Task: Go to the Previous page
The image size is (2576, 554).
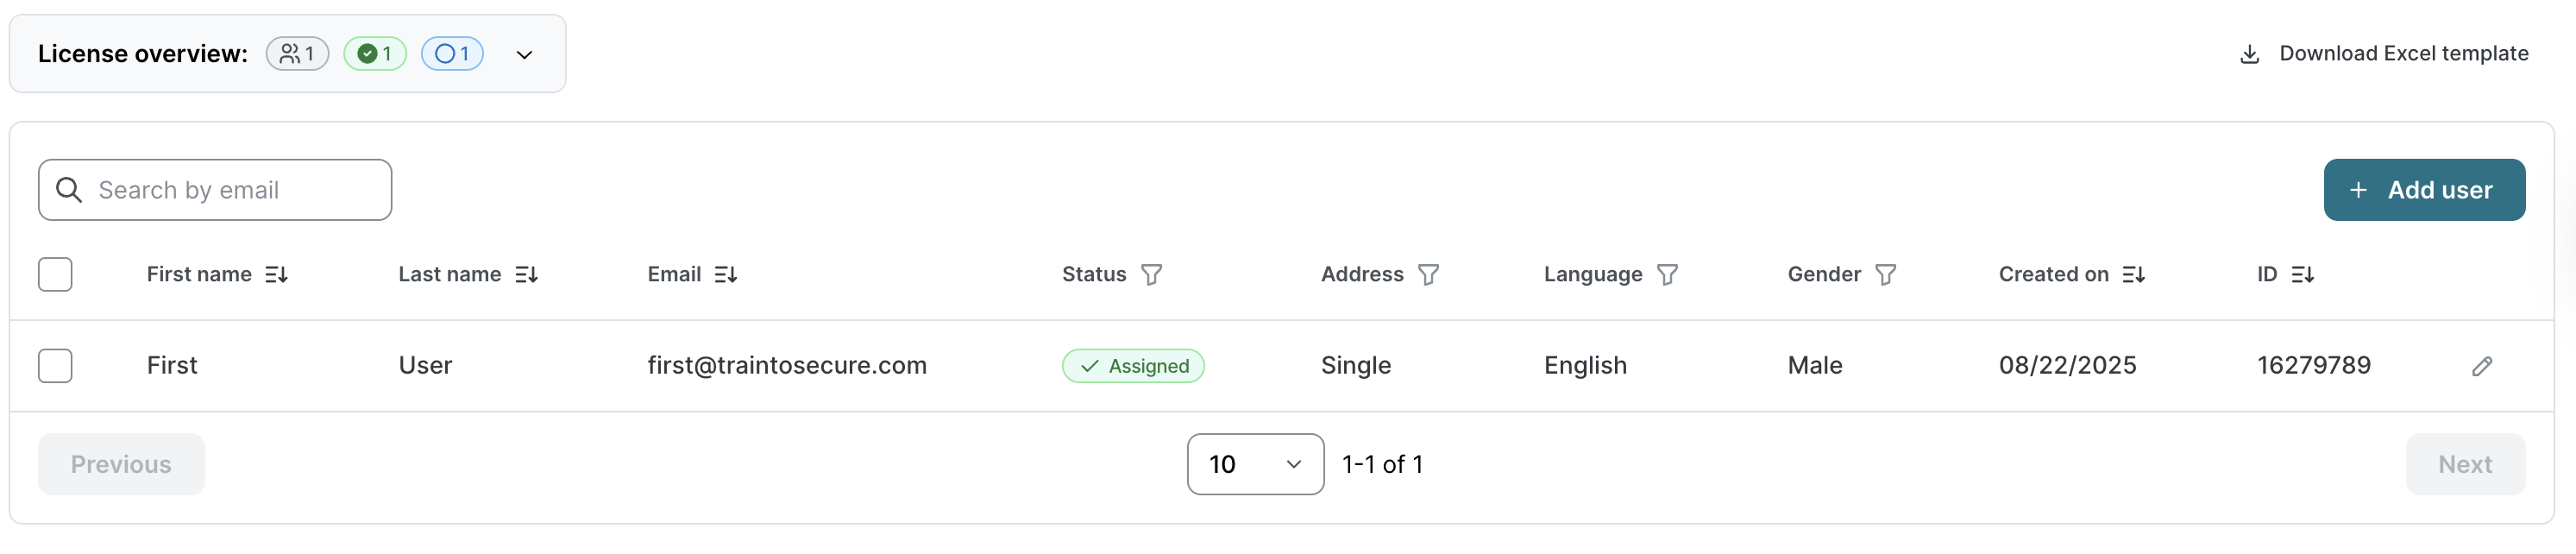Action: click(121, 464)
